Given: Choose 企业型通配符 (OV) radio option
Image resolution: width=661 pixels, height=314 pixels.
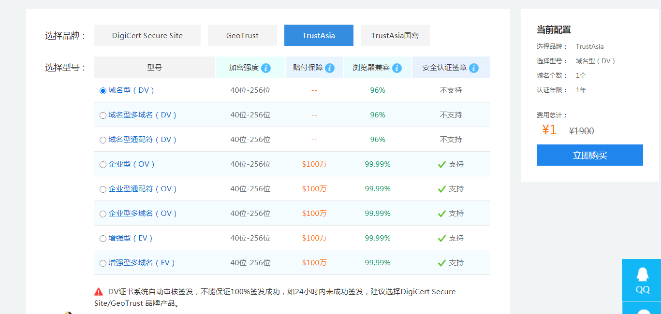Looking at the screenshot, I should [103, 189].
